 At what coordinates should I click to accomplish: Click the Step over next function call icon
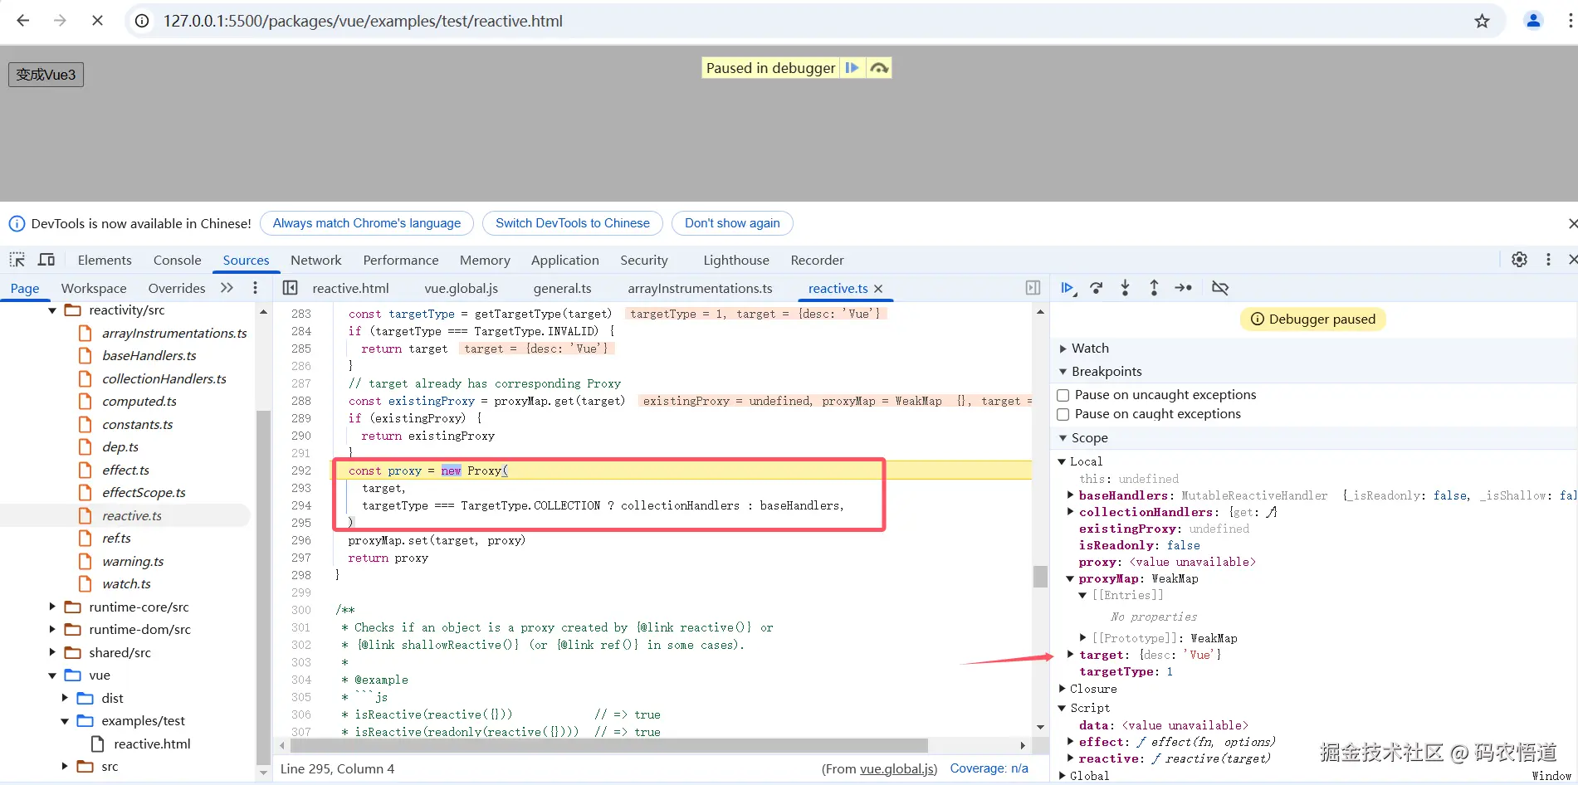click(x=1097, y=288)
